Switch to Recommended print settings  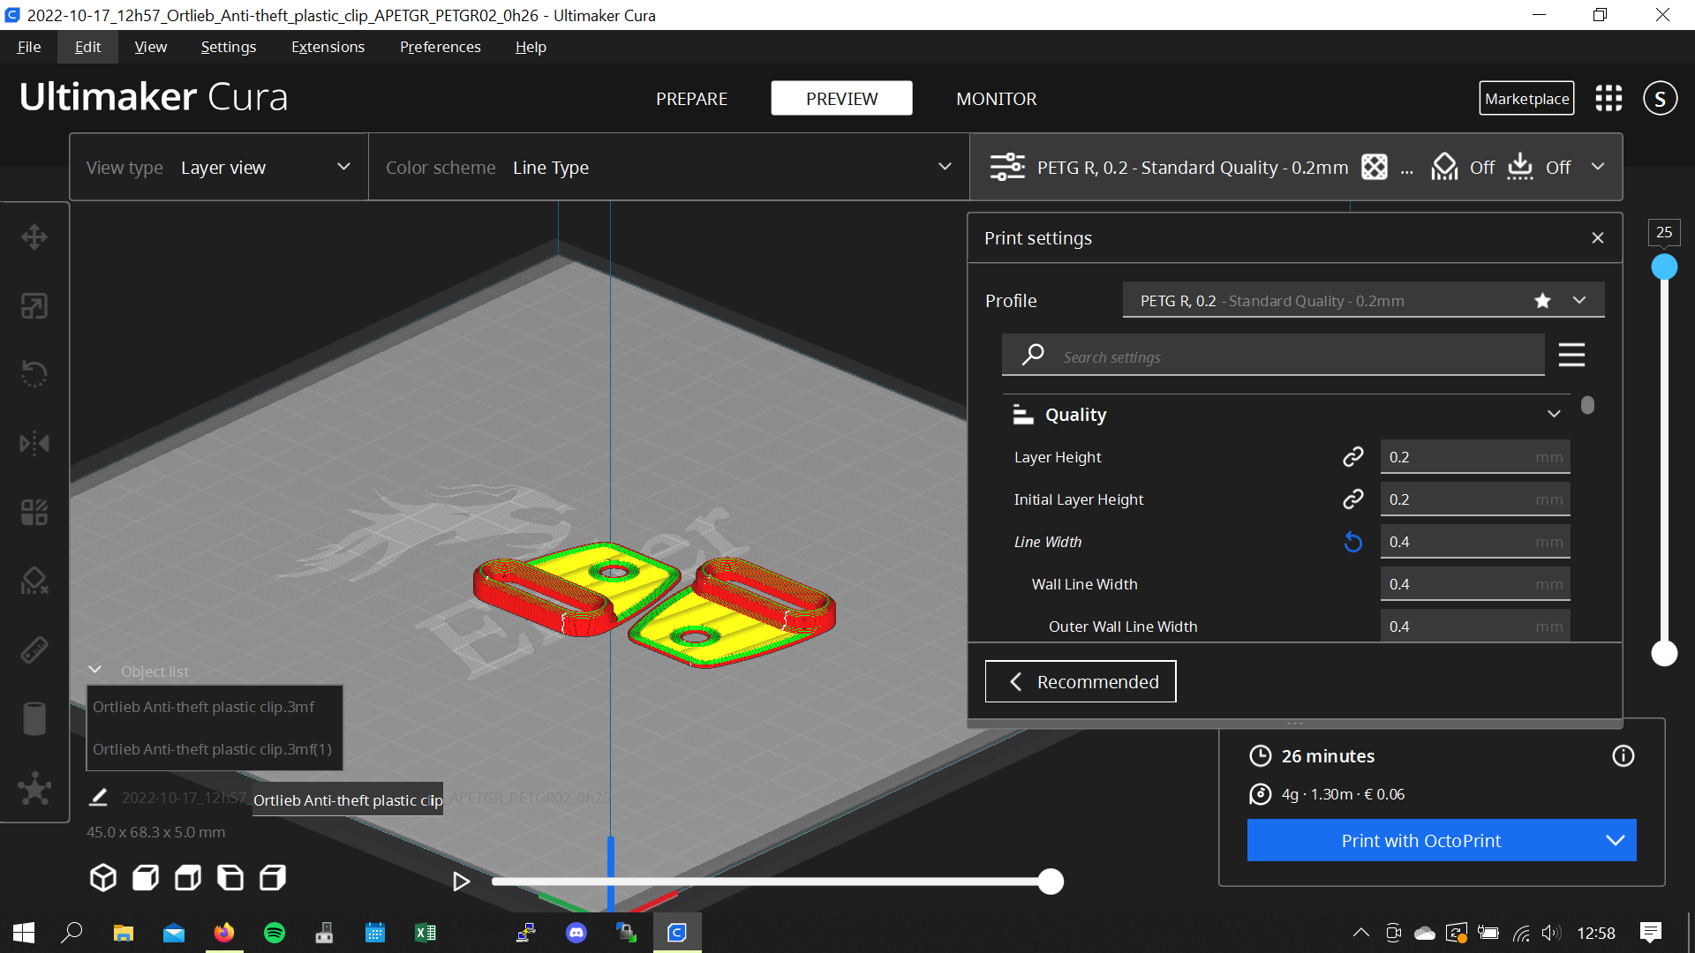[x=1081, y=681]
